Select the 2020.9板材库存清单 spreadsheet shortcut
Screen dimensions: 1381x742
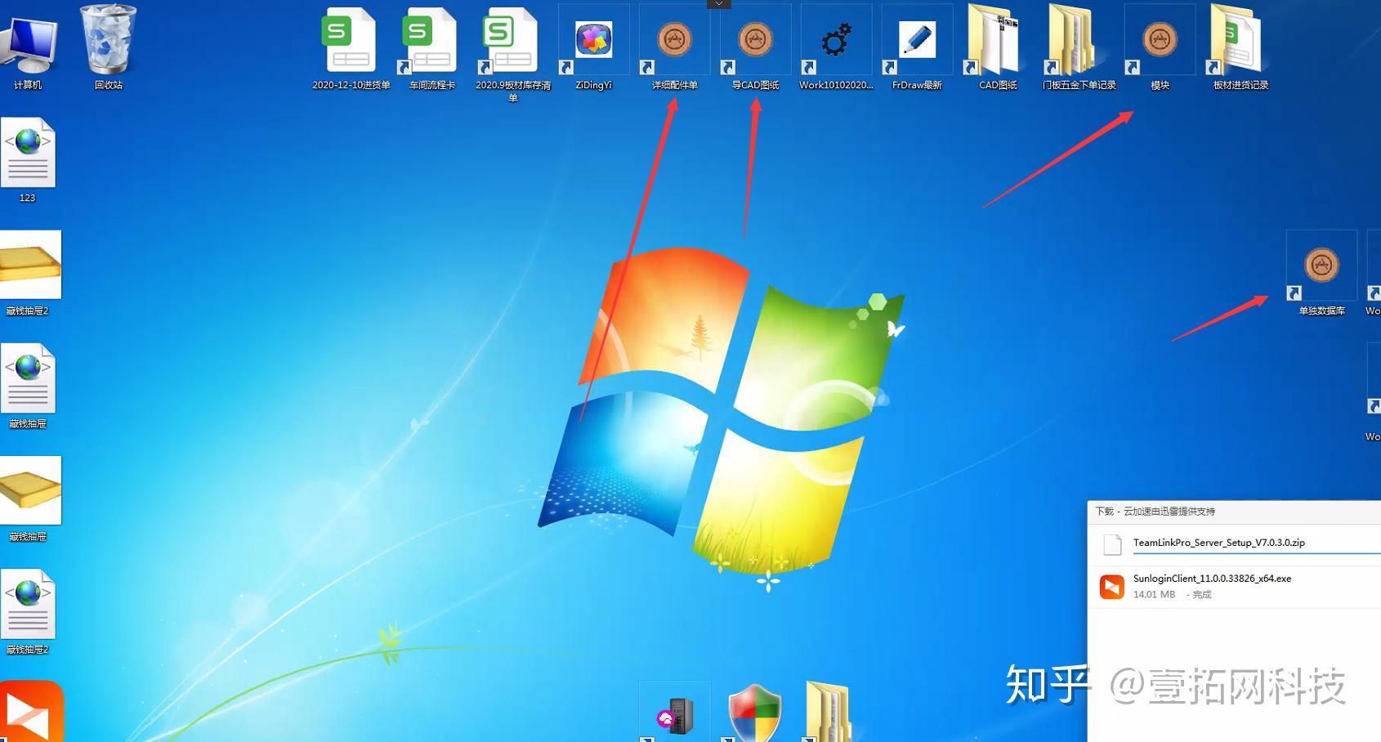coord(513,53)
